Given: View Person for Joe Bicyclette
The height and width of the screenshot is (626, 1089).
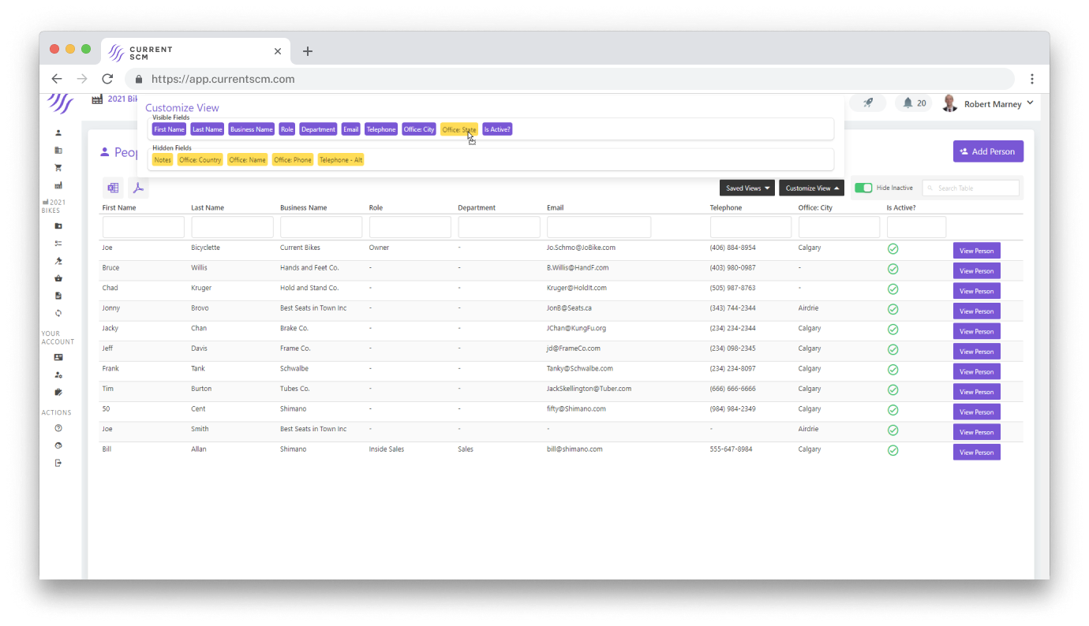Looking at the screenshot, I should pyautogui.click(x=977, y=251).
